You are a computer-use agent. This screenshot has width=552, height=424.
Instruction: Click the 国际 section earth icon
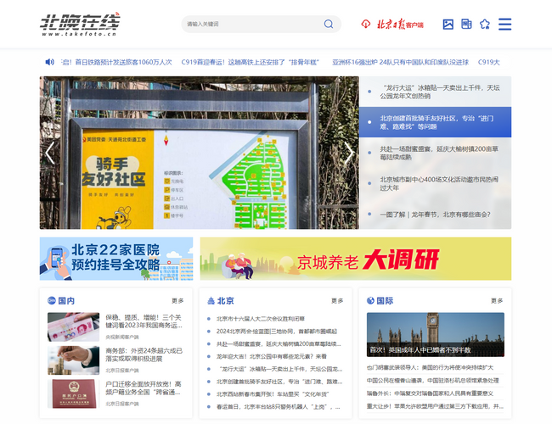coord(370,300)
